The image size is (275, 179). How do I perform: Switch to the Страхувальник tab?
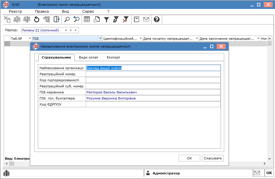point(56,57)
